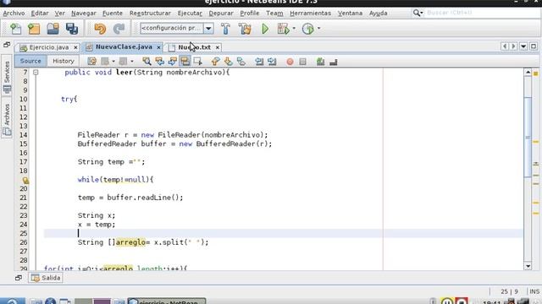Open the Reestructurar menu

coord(150,14)
